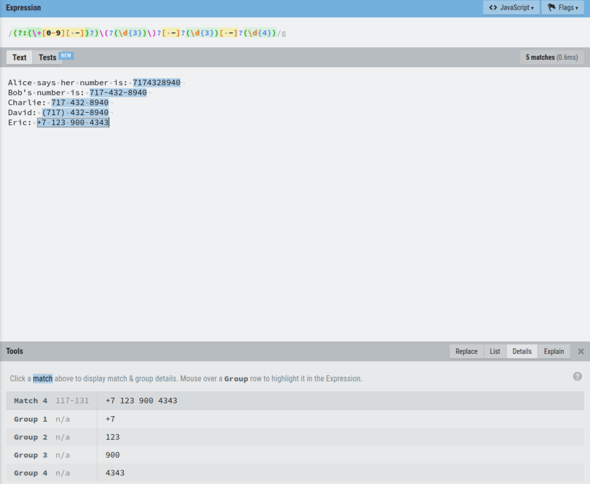Open the Flags dropdown menu
Viewport: 590px width, 484px height.
tap(562, 7)
